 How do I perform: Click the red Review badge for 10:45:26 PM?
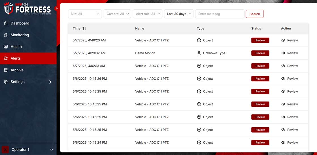click(260, 78)
